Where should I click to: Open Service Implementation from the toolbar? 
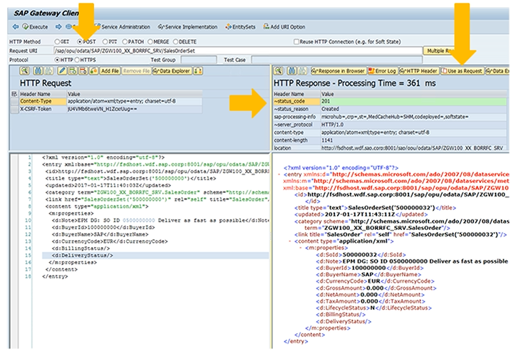point(189,26)
